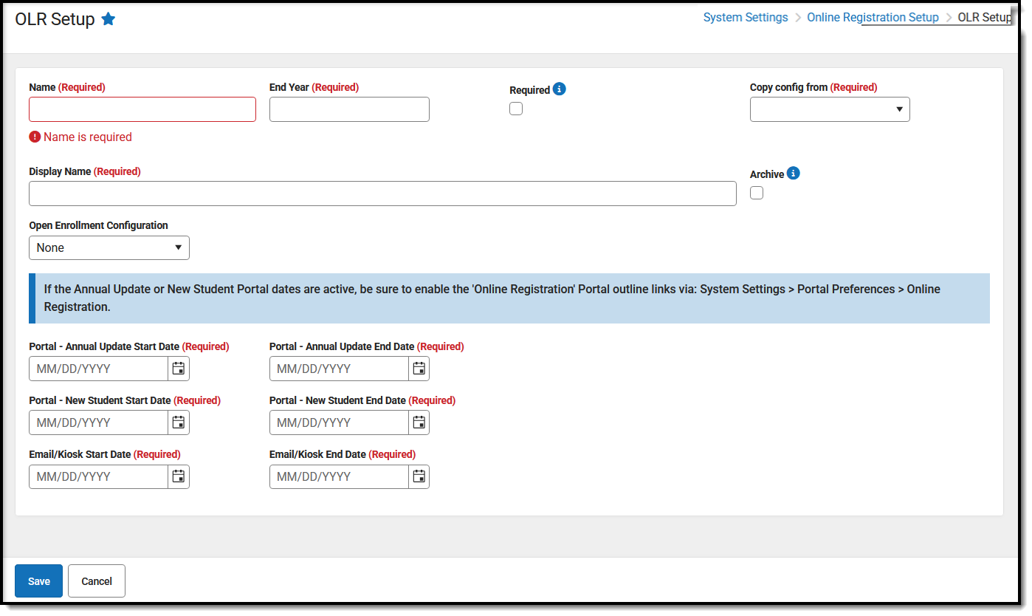Click the info icon next to Archive
The image size is (1032, 616).
(x=793, y=173)
